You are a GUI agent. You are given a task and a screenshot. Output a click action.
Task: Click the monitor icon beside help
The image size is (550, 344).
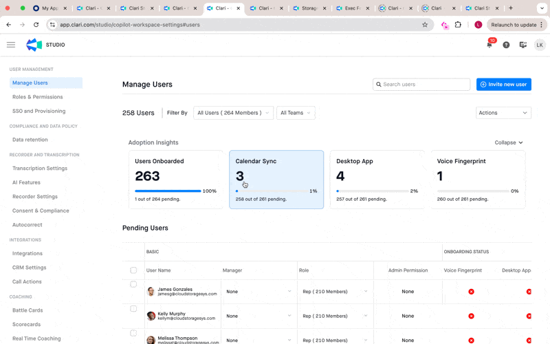(x=522, y=45)
